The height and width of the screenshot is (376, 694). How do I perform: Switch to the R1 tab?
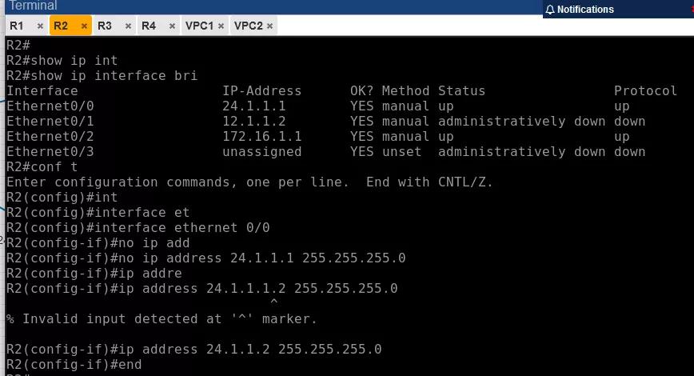[18, 26]
